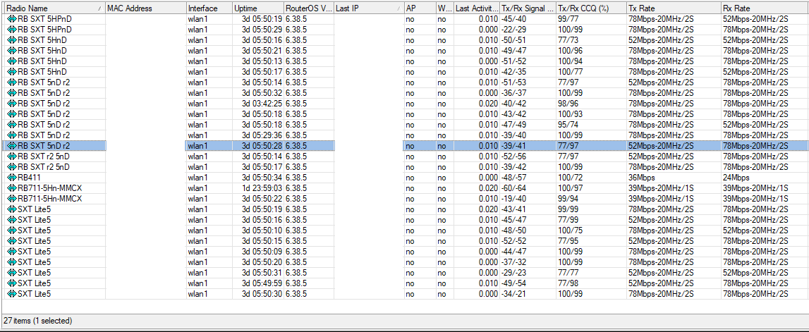
Task: Click icon of RB SXT 5HnD uptime 3d 05:50:21
Action: click(x=13, y=51)
